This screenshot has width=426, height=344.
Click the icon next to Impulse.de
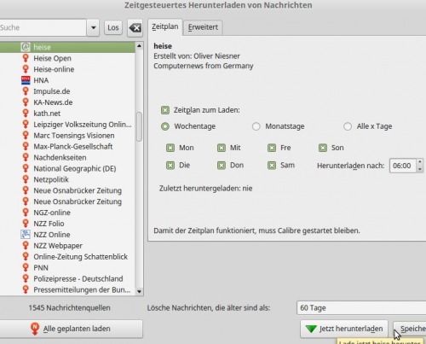coord(26,91)
